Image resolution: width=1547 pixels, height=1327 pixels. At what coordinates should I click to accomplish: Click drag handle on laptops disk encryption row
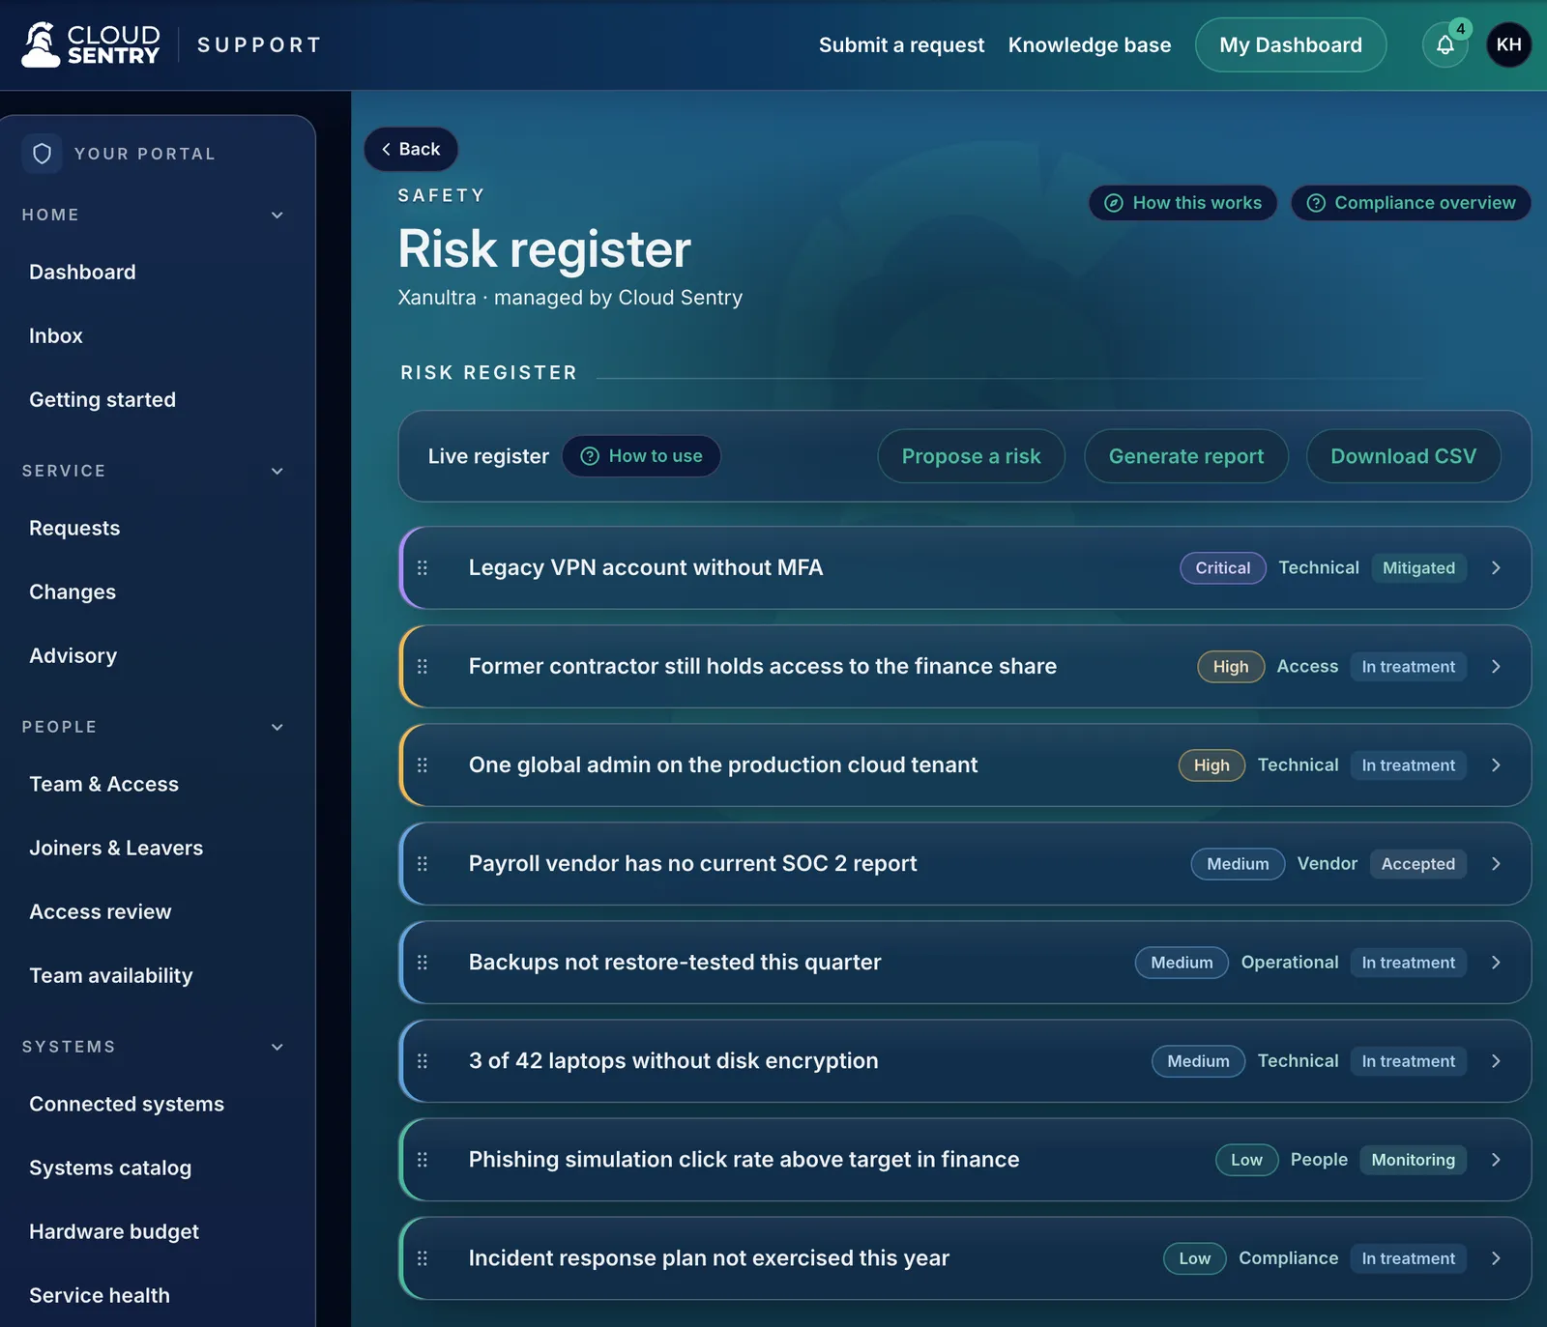point(423,1061)
